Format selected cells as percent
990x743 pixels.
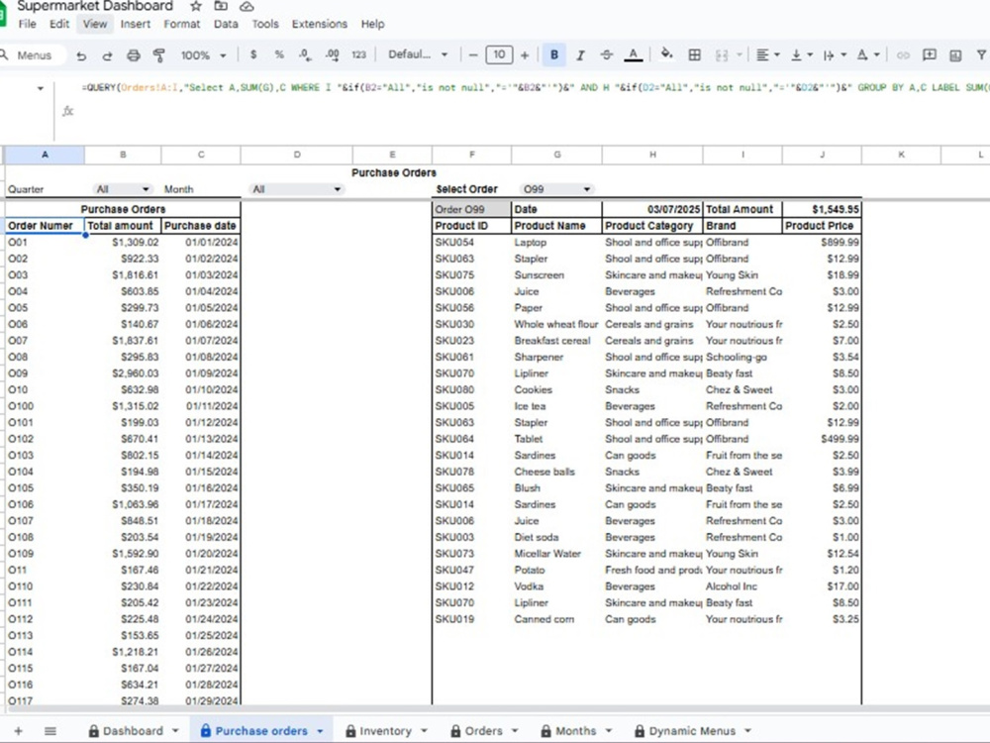[x=278, y=54]
